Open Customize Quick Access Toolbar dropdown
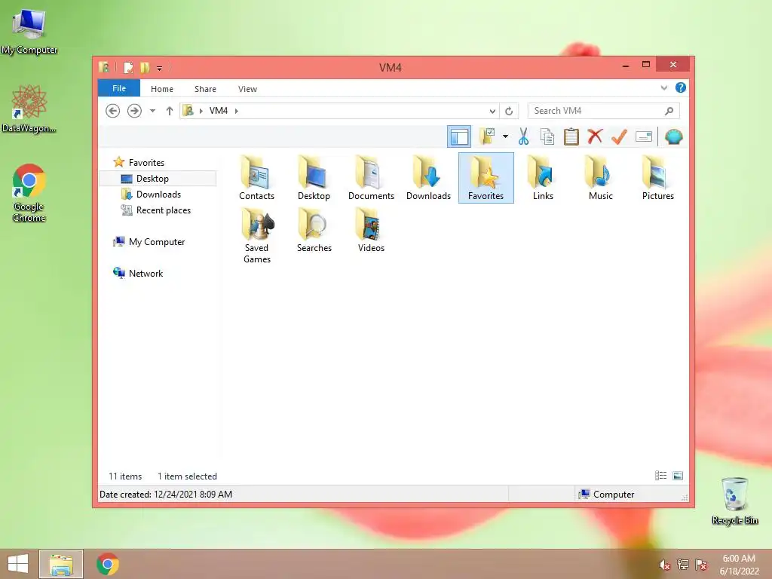The height and width of the screenshot is (579, 772). (x=160, y=68)
